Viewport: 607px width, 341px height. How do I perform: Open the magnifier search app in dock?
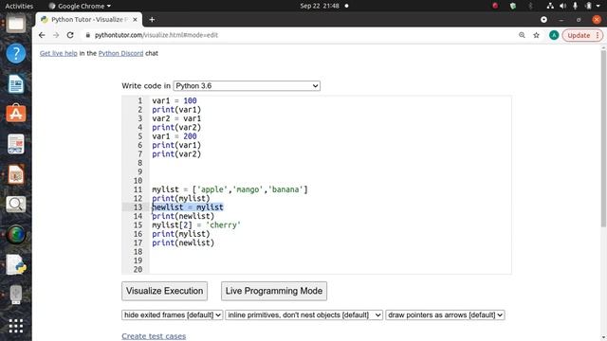(x=16, y=205)
